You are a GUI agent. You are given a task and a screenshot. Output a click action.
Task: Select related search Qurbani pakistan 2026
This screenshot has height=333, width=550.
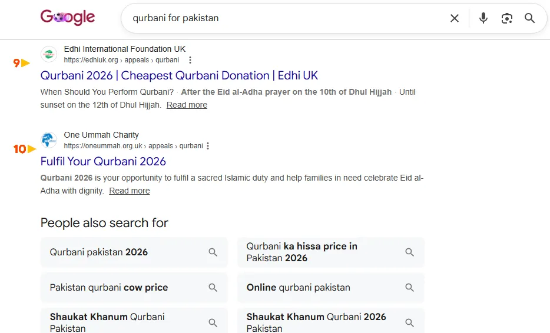click(134, 252)
